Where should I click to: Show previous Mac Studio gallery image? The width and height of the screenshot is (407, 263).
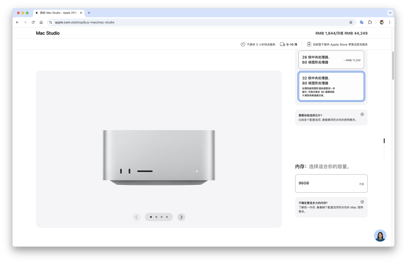point(136,217)
